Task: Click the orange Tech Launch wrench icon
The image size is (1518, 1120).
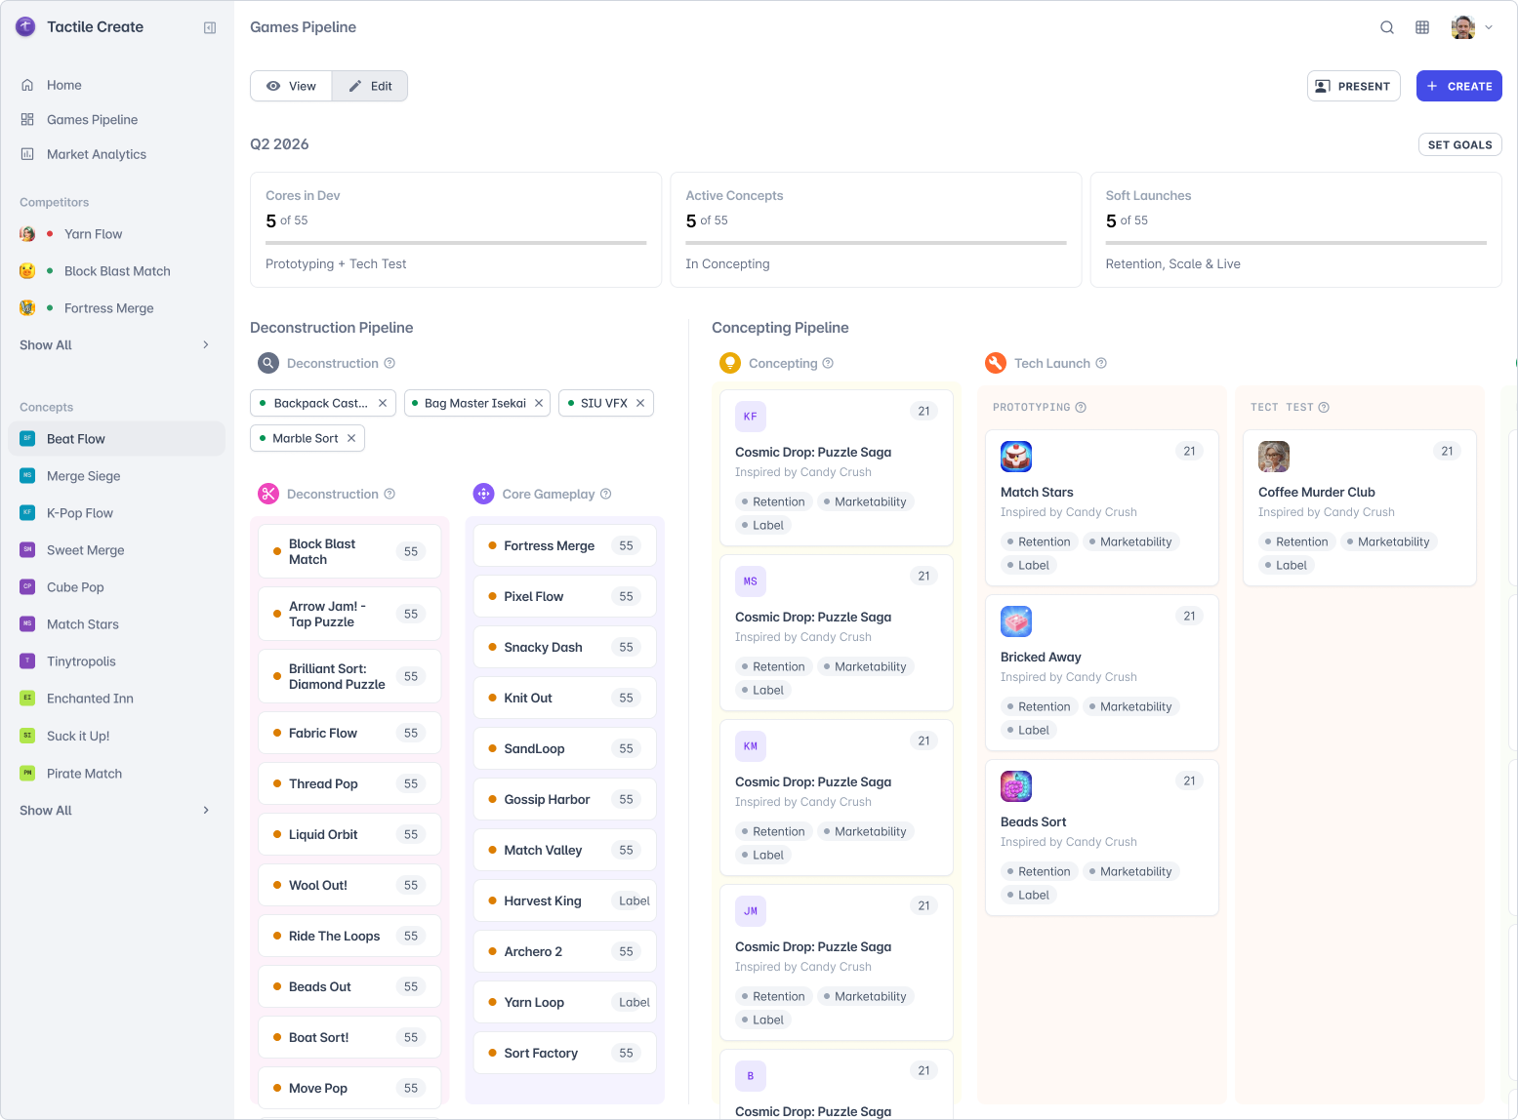Action: pyautogui.click(x=996, y=363)
